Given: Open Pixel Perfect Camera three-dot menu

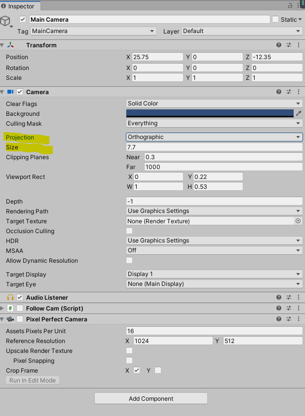Looking at the screenshot, I should 299,319.
